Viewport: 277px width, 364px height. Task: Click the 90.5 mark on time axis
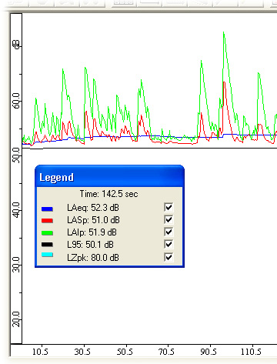click(209, 352)
